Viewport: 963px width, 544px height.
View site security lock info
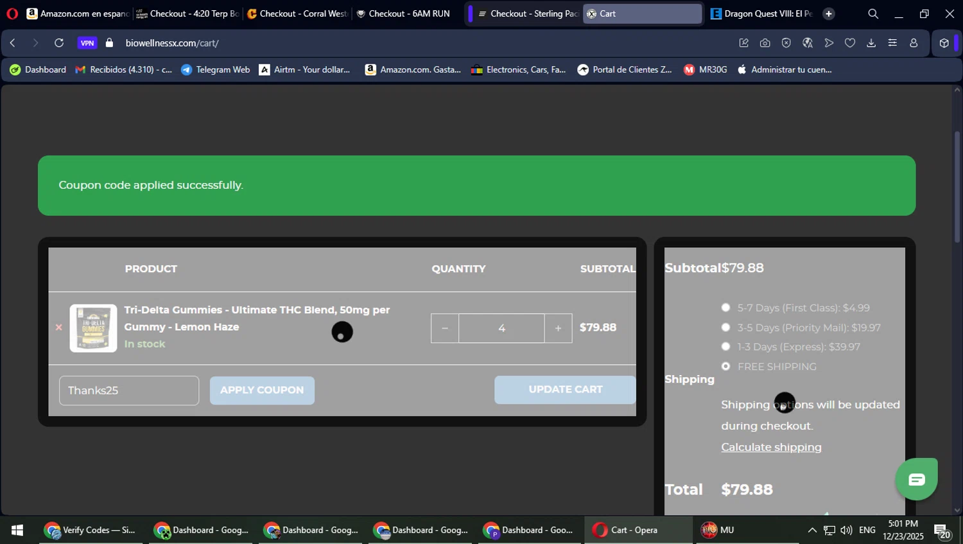(x=110, y=43)
